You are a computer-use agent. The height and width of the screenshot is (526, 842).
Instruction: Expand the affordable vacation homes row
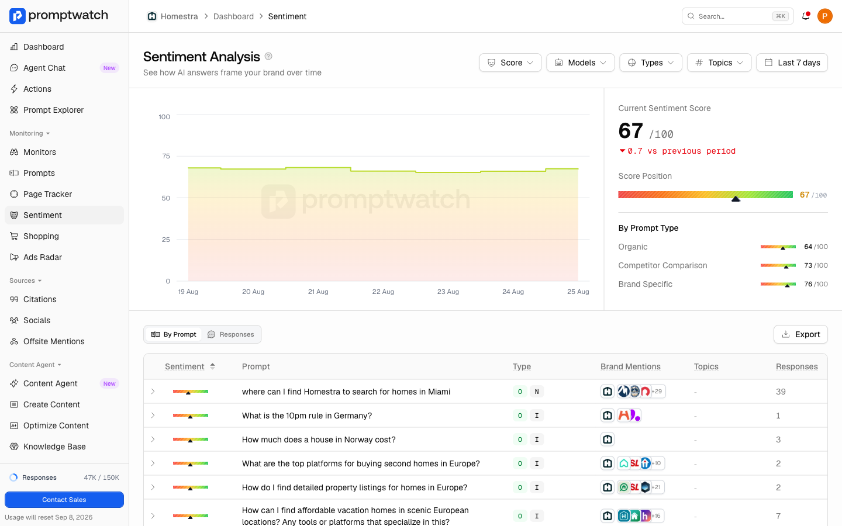click(153, 516)
